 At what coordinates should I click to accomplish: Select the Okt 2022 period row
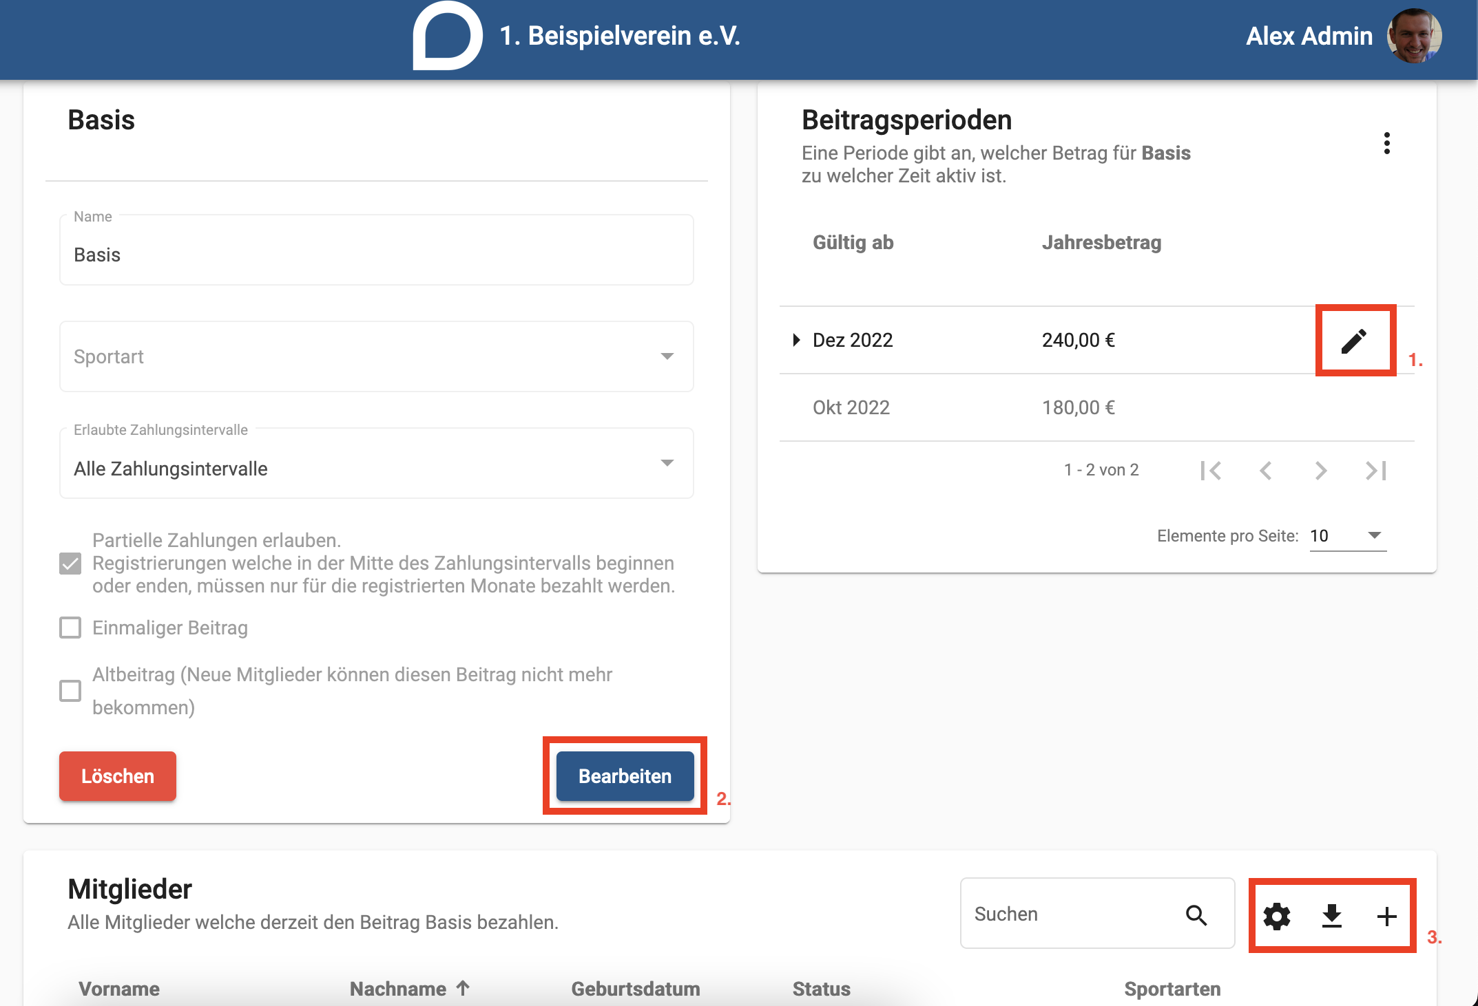pos(1096,407)
